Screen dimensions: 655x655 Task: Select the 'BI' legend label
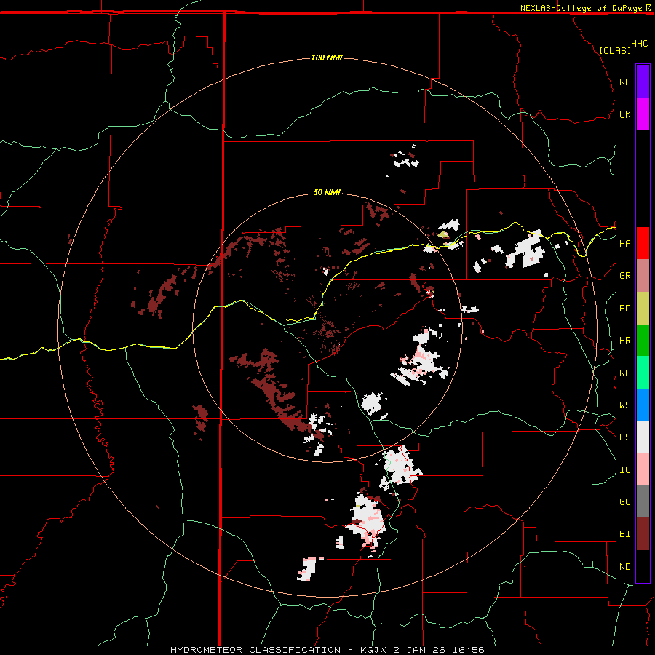click(x=624, y=534)
